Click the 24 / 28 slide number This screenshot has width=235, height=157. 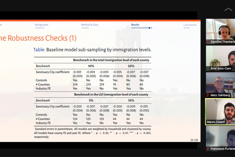[194, 140]
